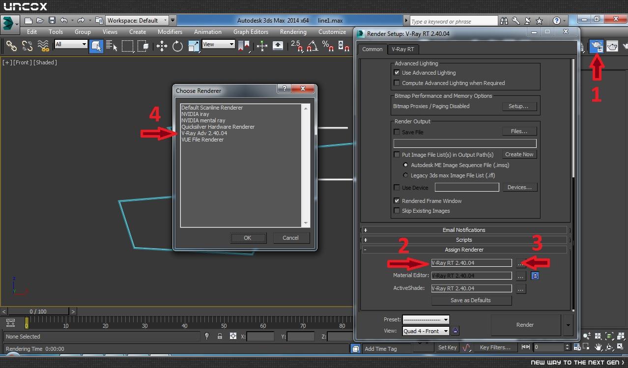Screen dimensions: 628x368
Task: Open the Preset dropdown in Render Setup
Action: [x=426, y=319]
